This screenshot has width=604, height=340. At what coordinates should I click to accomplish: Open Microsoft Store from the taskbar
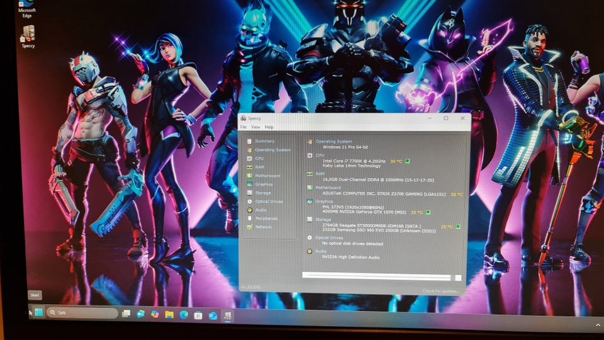click(x=198, y=315)
